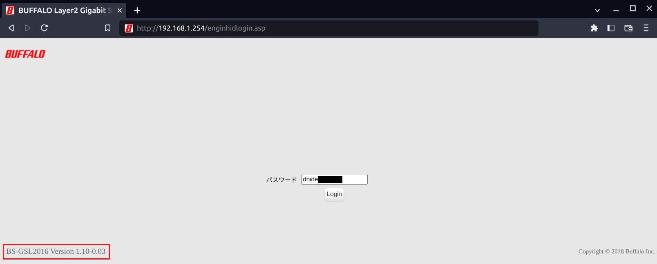This screenshot has width=657, height=264.
Task: Close the BUFFALO Layer2 Gigabit tab
Action: click(120, 11)
